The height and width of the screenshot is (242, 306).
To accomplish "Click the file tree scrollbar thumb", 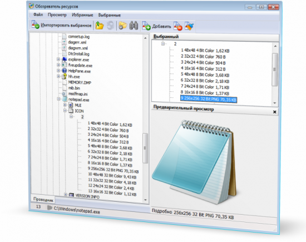I will pyautogui.click(x=145, y=148).
